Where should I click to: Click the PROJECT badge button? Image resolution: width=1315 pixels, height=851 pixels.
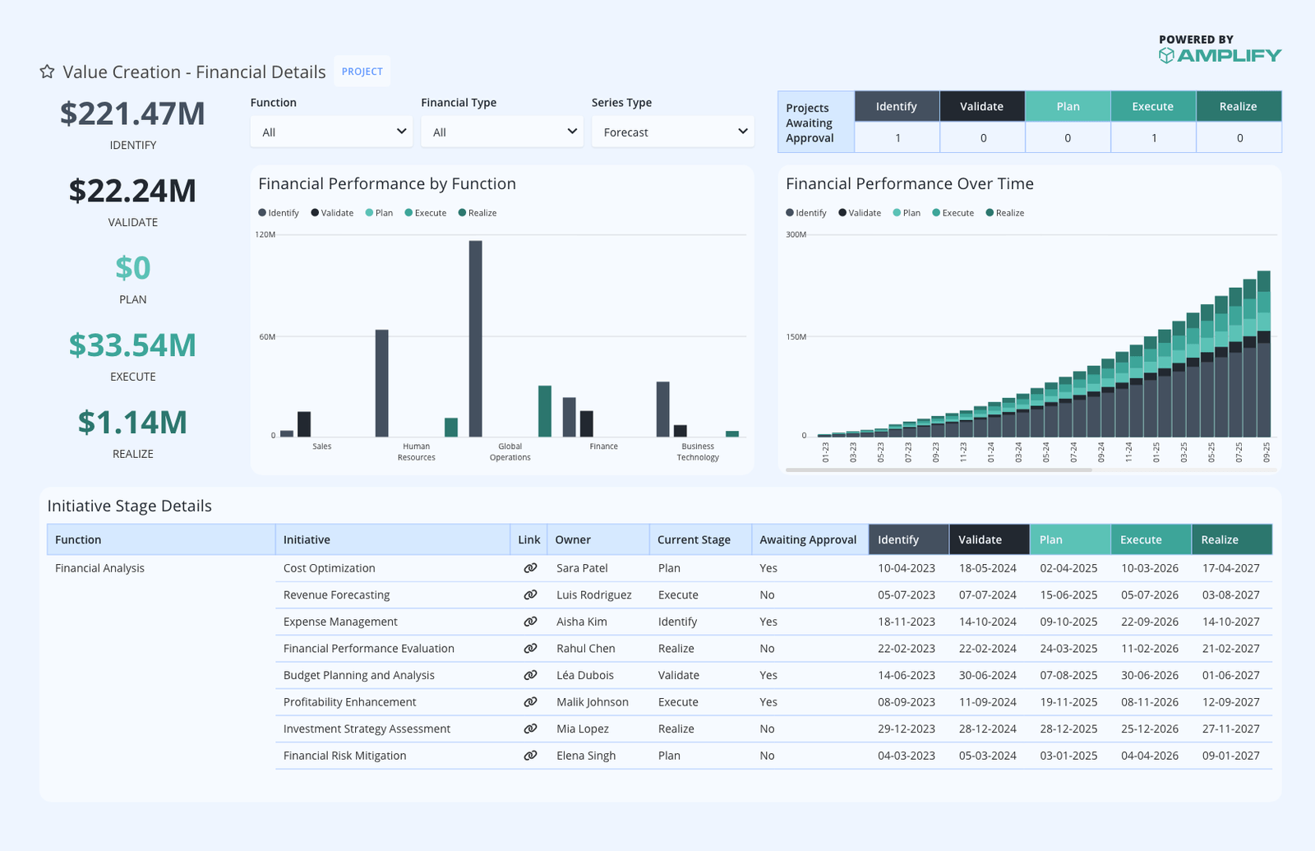click(362, 72)
